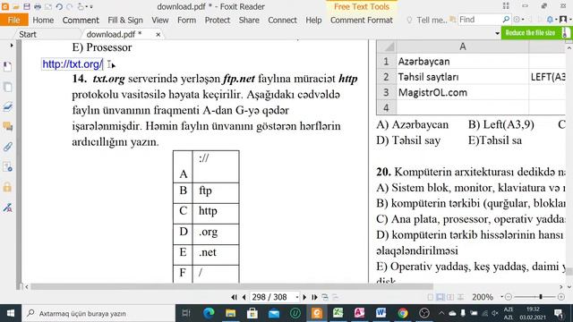The width and height of the screenshot is (573, 322).
Task: Save the document with the Save icon
Action: [x=27, y=6]
